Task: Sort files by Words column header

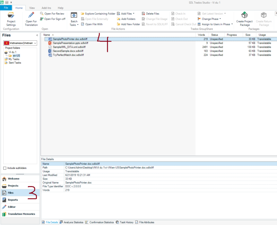Action: [x=201, y=35]
